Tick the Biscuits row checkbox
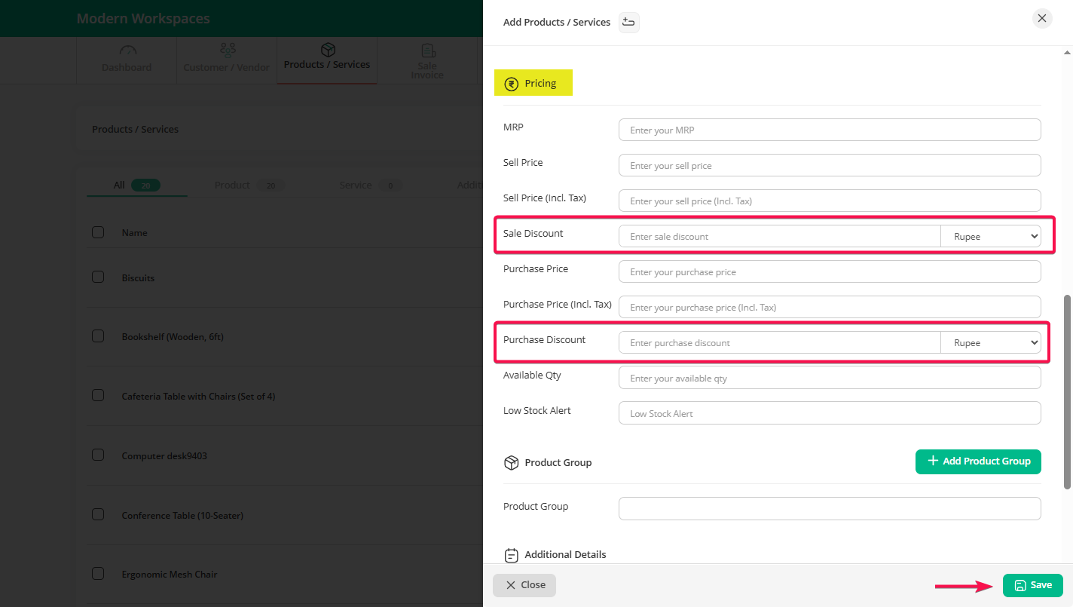This screenshot has width=1073, height=607. point(98,277)
